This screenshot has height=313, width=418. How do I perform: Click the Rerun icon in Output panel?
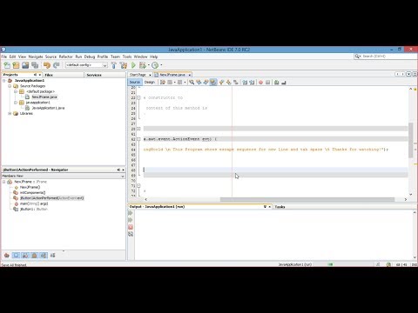coord(131,213)
